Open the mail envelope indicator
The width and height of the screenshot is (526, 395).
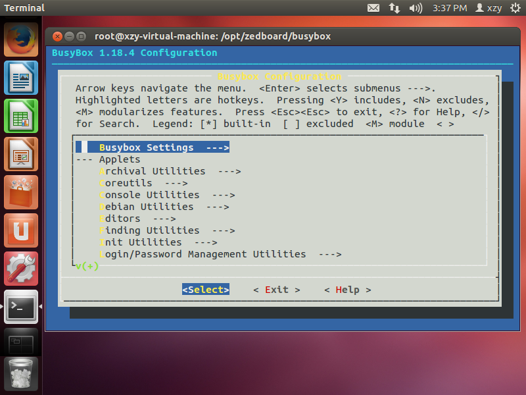pyautogui.click(x=373, y=8)
